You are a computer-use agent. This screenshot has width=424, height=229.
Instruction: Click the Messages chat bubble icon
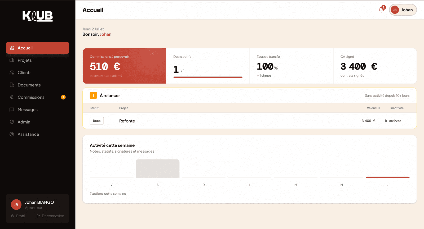(x=12, y=109)
